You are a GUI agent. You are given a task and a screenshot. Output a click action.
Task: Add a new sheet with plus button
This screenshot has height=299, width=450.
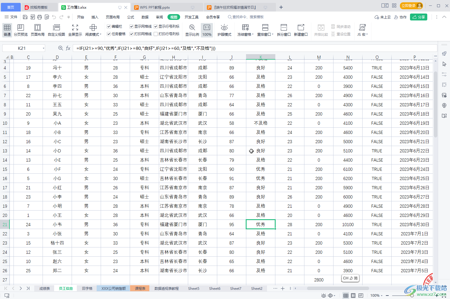(283, 288)
